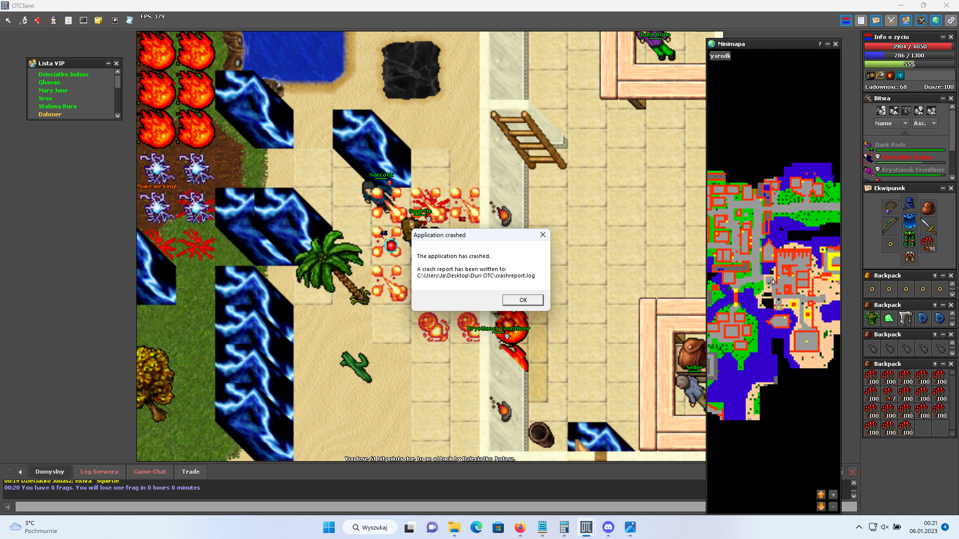Select Mary Jane in Lista VIP
Viewport: 959px width, 539px height.
coord(53,90)
